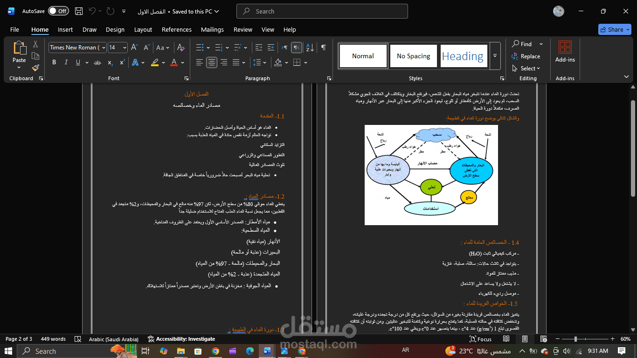Set right-to-left text direction
637x358 pixels.
tap(296, 48)
